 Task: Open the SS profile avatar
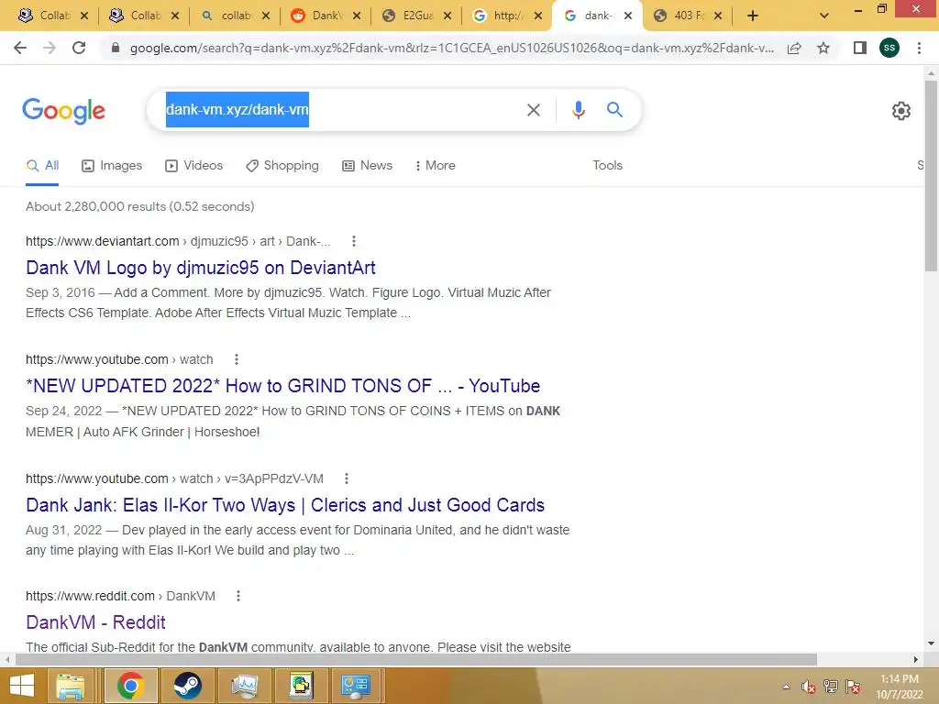[x=889, y=48]
